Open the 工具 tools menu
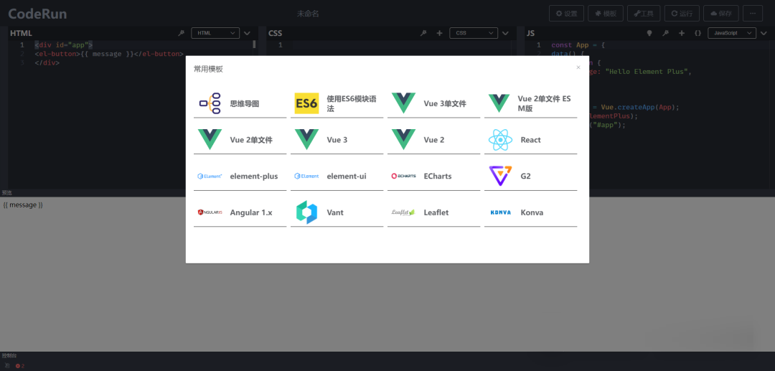 click(x=643, y=14)
